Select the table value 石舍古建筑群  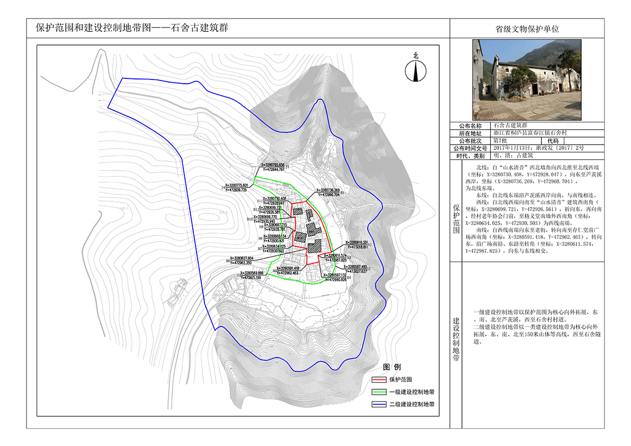coord(510,126)
